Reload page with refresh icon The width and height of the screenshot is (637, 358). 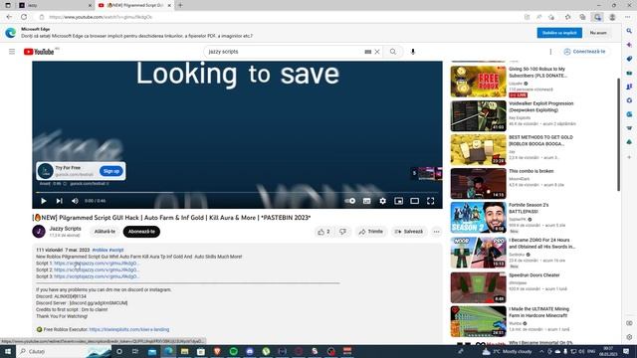pyautogui.click(x=24, y=17)
